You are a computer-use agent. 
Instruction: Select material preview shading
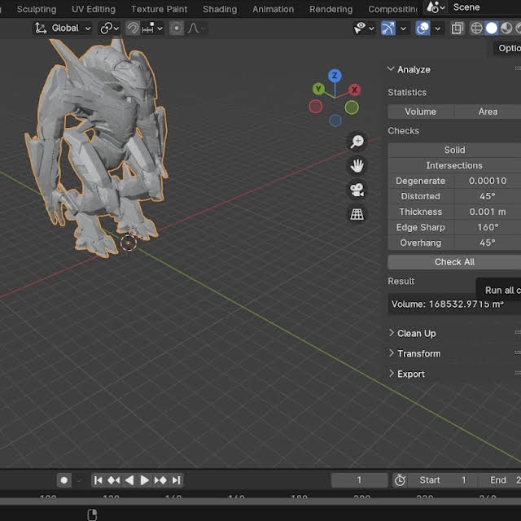[506, 28]
